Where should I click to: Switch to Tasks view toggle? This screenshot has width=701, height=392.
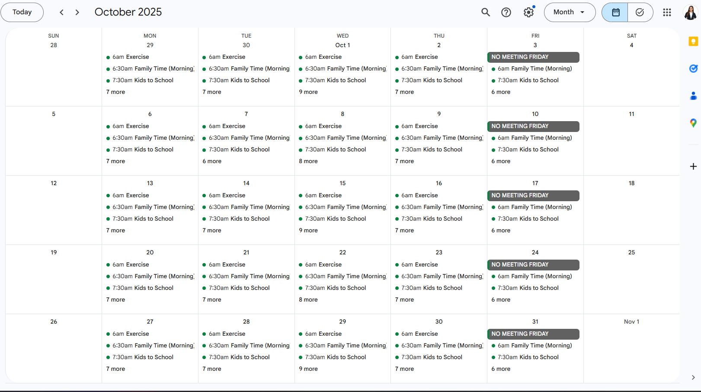pos(640,12)
